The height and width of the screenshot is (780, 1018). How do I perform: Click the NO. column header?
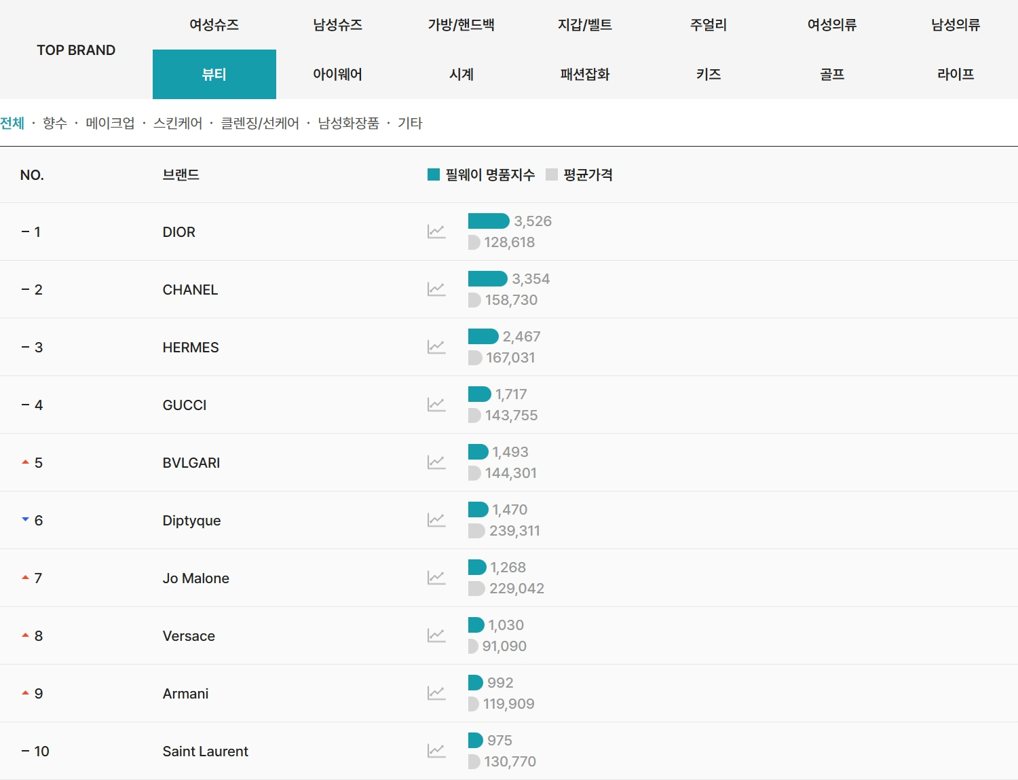pyautogui.click(x=32, y=175)
